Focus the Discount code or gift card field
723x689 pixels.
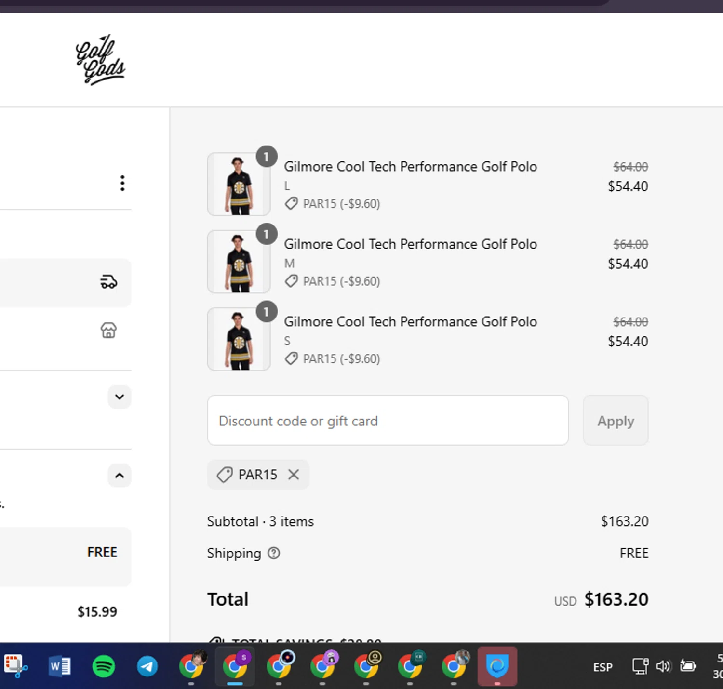pos(388,421)
